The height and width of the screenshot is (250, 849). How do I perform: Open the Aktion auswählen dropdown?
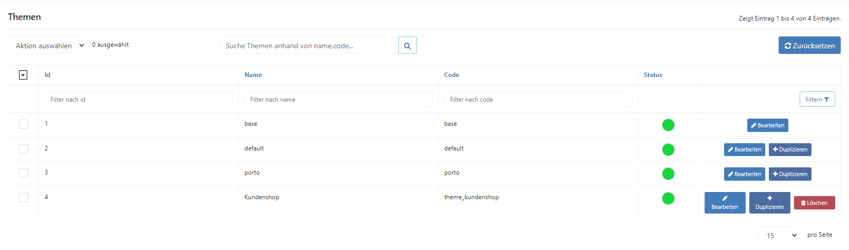[47, 46]
